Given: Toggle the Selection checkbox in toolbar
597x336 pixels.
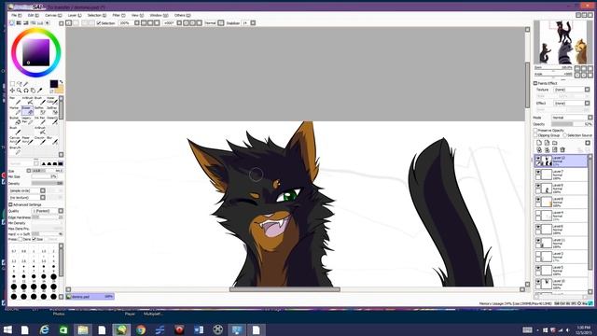Looking at the screenshot, I should point(99,23).
